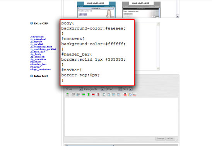Click the merge table cells icon

click(109, 94)
